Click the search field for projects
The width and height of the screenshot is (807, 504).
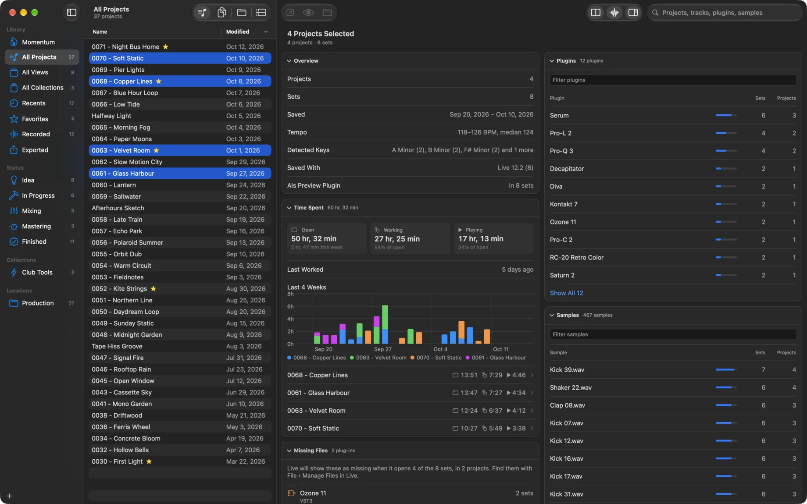[x=725, y=13]
